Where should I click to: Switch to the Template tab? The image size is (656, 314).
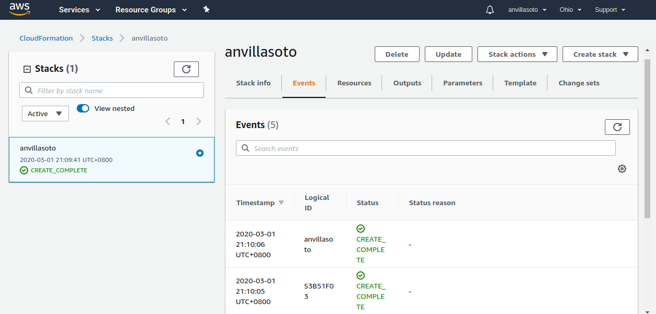click(520, 83)
